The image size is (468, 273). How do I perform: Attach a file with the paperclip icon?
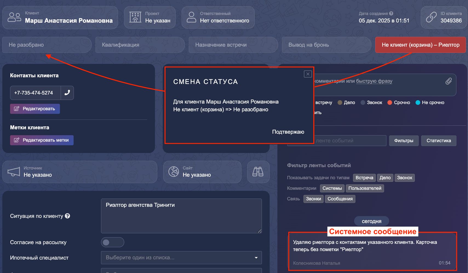tap(449, 81)
